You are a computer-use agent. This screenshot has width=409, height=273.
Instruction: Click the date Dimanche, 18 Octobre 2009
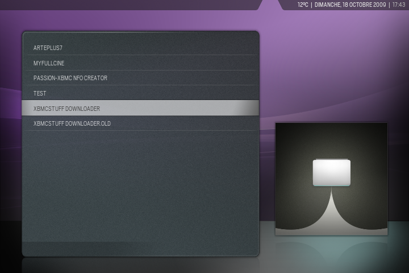pos(350,5)
